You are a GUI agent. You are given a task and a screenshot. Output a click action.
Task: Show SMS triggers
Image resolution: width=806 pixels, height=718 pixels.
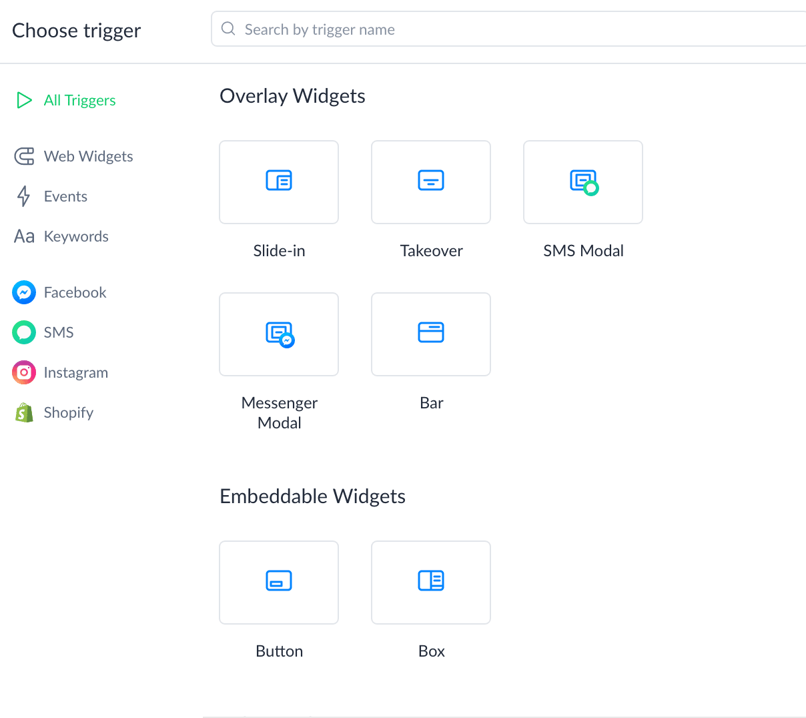coord(59,332)
